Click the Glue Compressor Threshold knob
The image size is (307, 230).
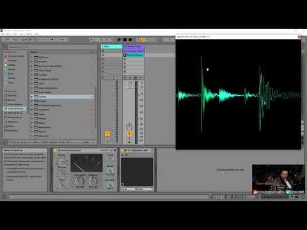tap(80, 181)
